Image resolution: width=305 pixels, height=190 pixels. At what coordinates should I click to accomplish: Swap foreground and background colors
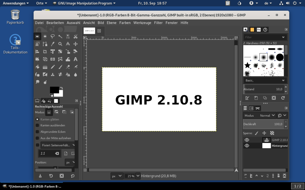61,88
